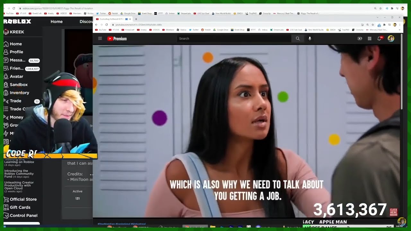This screenshot has height=231, width=411.
Task: Open Twitter bookmark in the YouTube window
Action: pyautogui.click(x=194, y=30)
